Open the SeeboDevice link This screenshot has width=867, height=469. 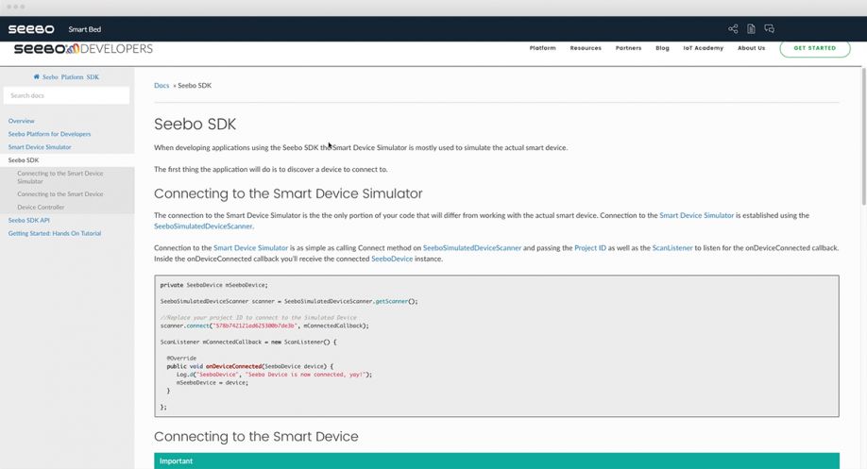(x=392, y=259)
